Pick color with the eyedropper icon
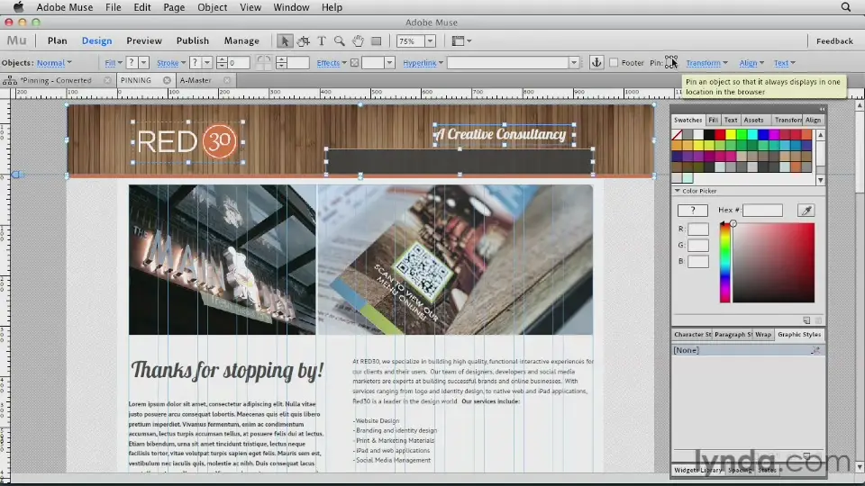This screenshot has height=486, width=865. pyautogui.click(x=806, y=210)
